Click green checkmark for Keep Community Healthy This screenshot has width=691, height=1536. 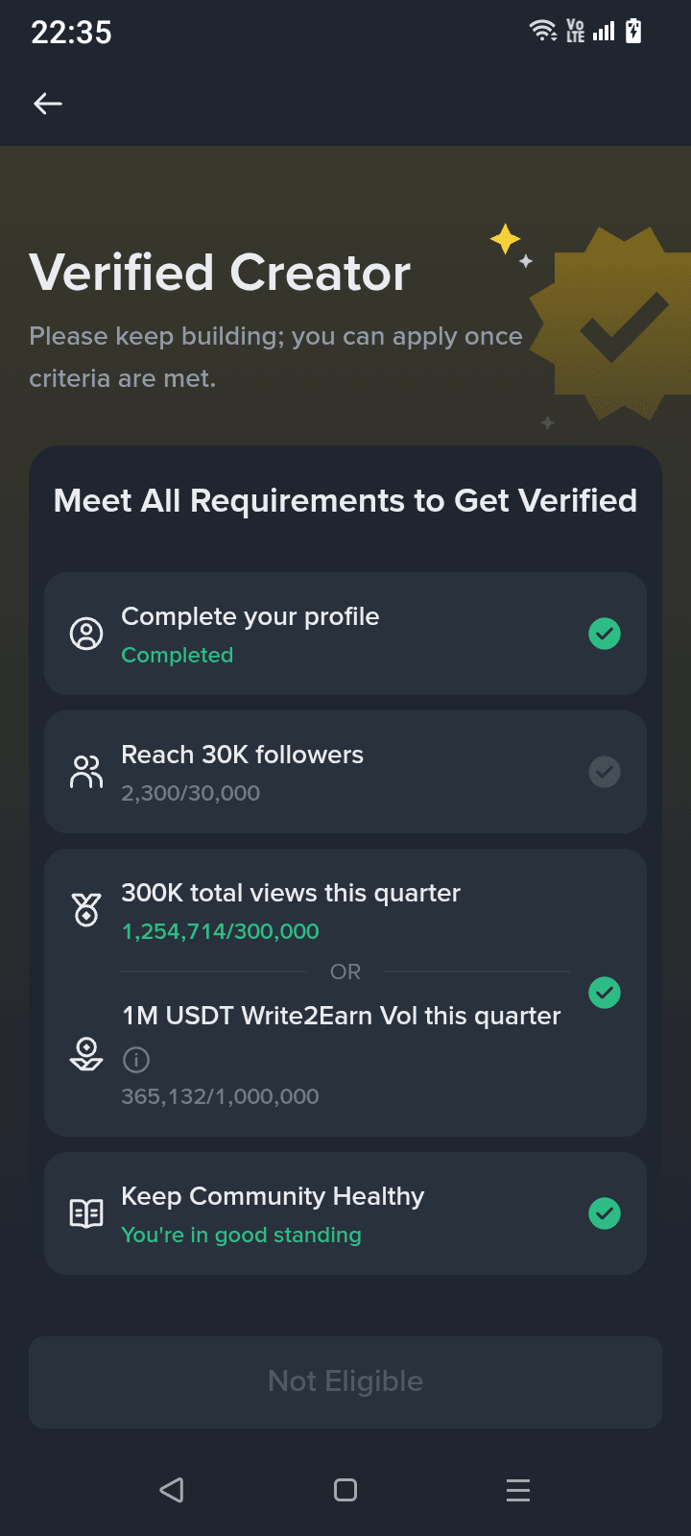(x=605, y=1213)
